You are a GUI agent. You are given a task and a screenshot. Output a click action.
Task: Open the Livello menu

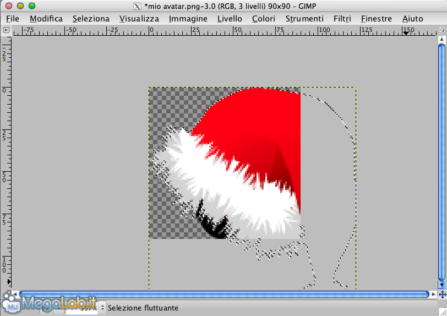pyautogui.click(x=230, y=19)
